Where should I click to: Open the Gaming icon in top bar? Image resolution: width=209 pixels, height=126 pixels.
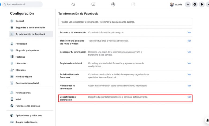(133, 4)
